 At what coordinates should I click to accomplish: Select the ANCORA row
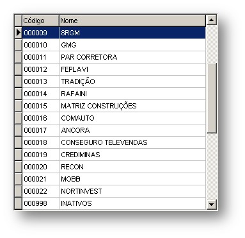[114, 130]
